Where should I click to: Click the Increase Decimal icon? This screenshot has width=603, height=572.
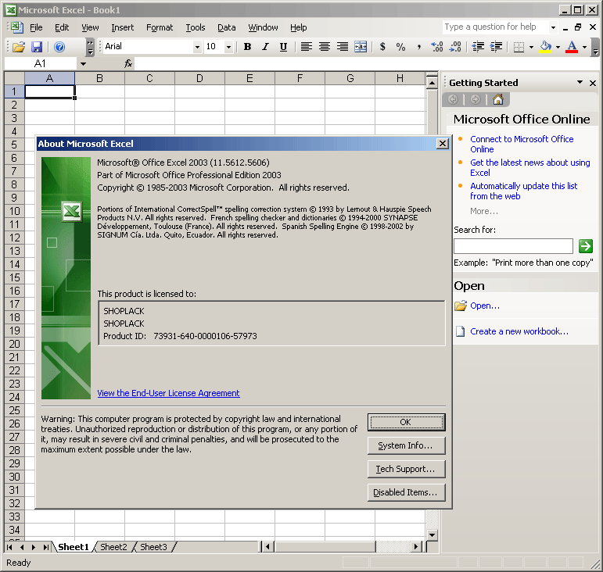pyautogui.click(x=437, y=47)
